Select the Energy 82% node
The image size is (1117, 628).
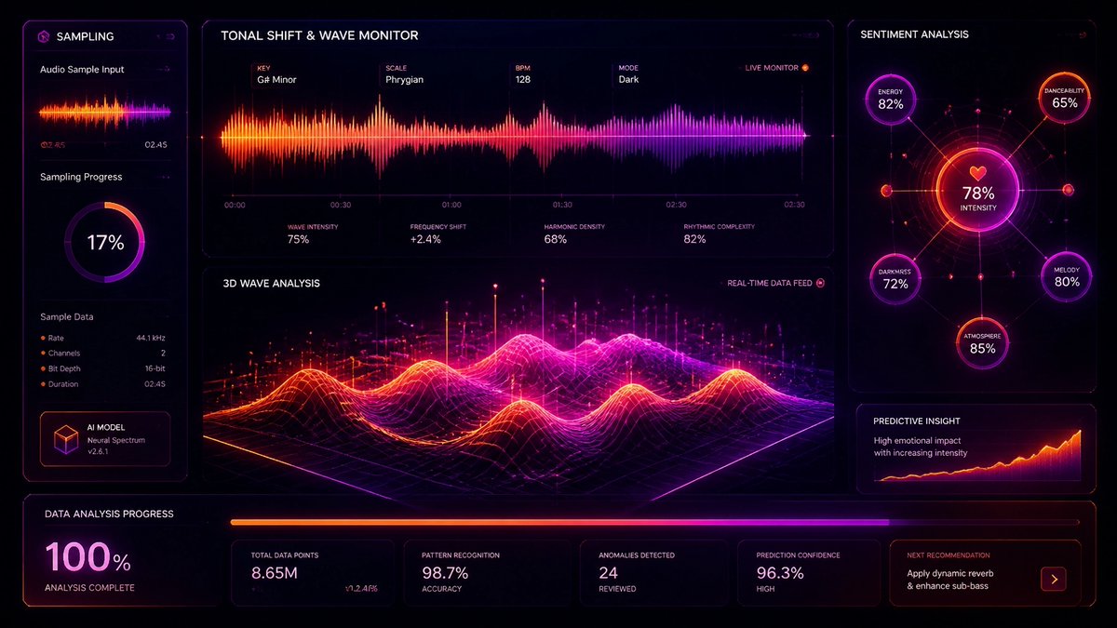[891, 98]
